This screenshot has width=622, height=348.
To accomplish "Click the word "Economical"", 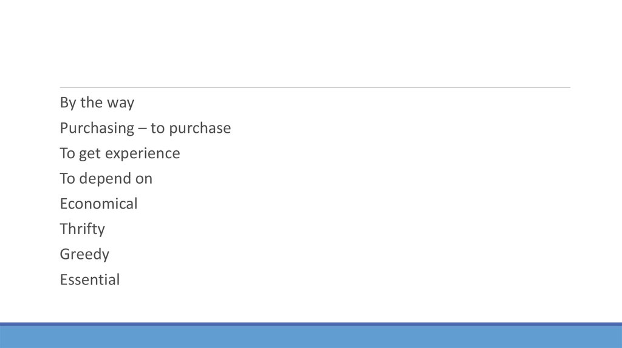I will click(x=98, y=204).
